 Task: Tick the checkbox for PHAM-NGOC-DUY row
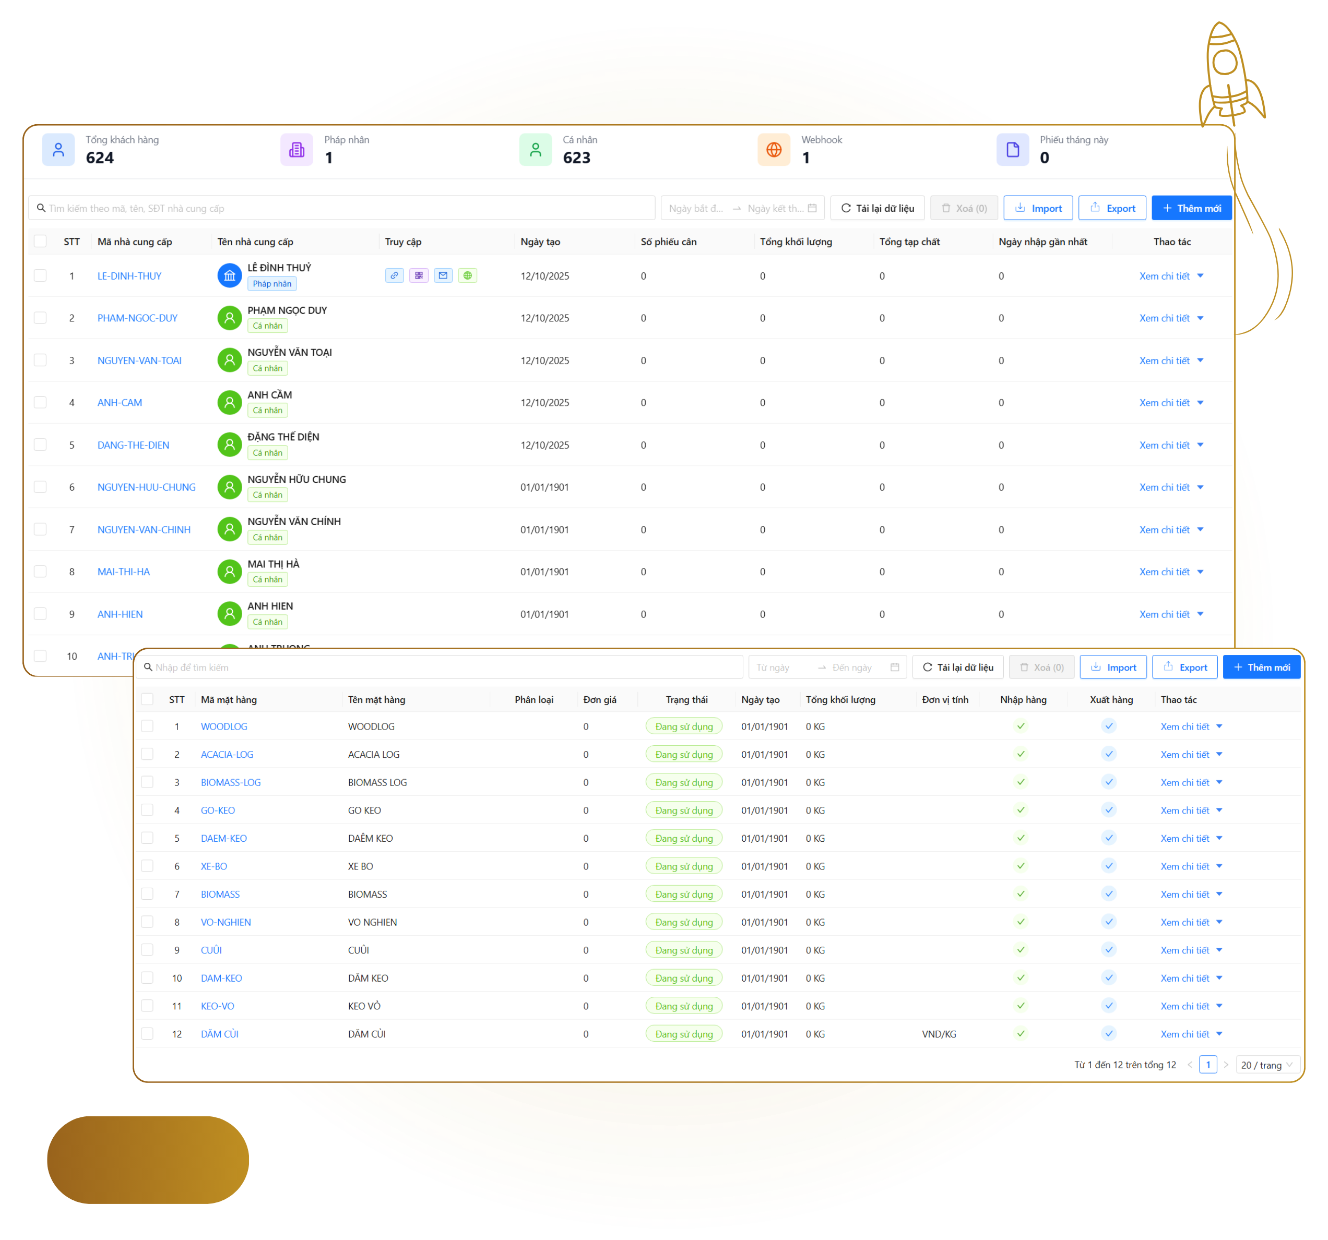coord(41,318)
